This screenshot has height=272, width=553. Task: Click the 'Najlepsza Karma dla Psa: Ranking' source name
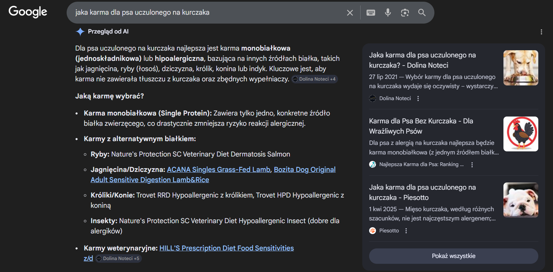[x=421, y=164]
